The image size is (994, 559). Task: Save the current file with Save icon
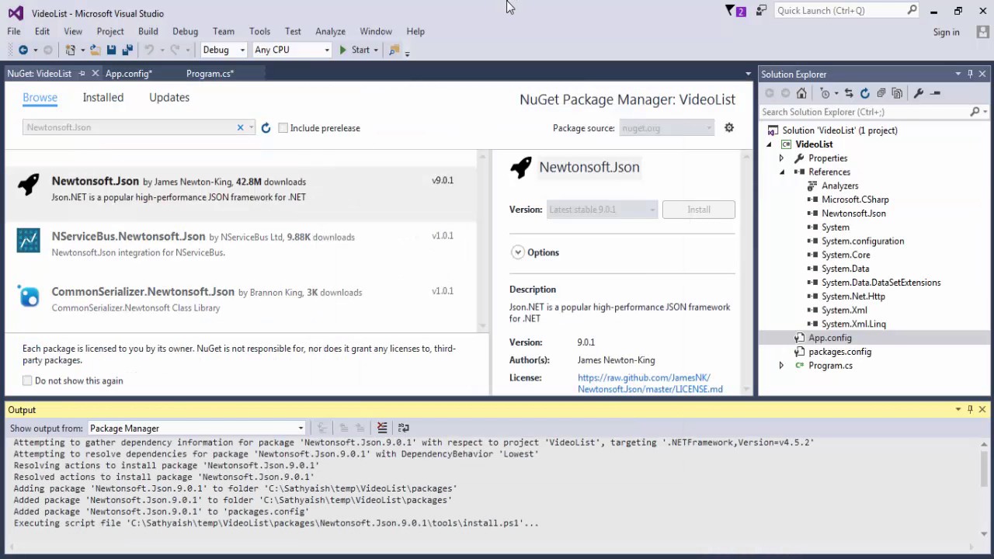111,50
